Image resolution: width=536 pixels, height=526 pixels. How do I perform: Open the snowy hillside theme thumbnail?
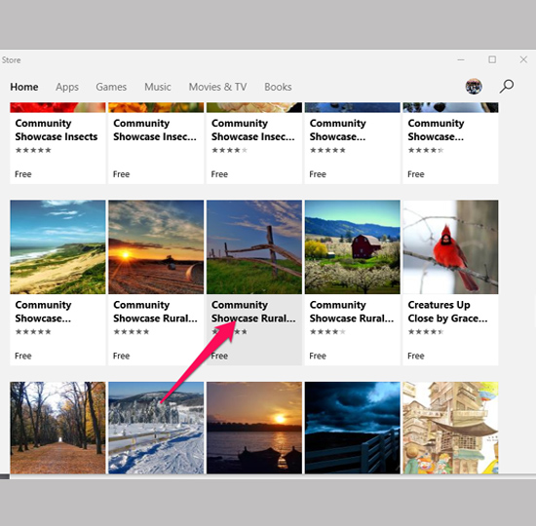click(156, 428)
